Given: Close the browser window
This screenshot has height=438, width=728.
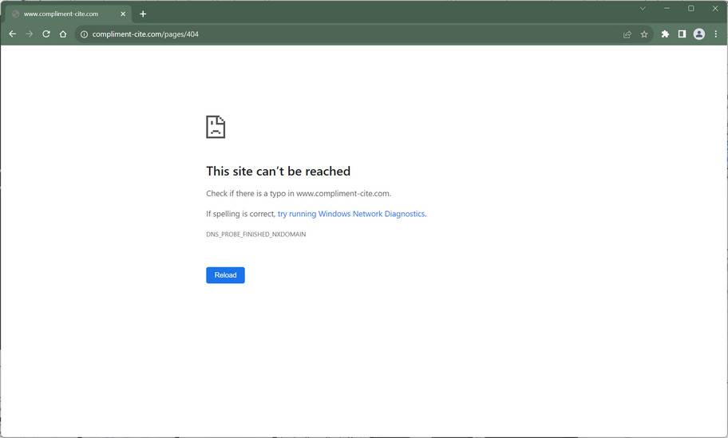Looking at the screenshot, I should tap(715, 8).
